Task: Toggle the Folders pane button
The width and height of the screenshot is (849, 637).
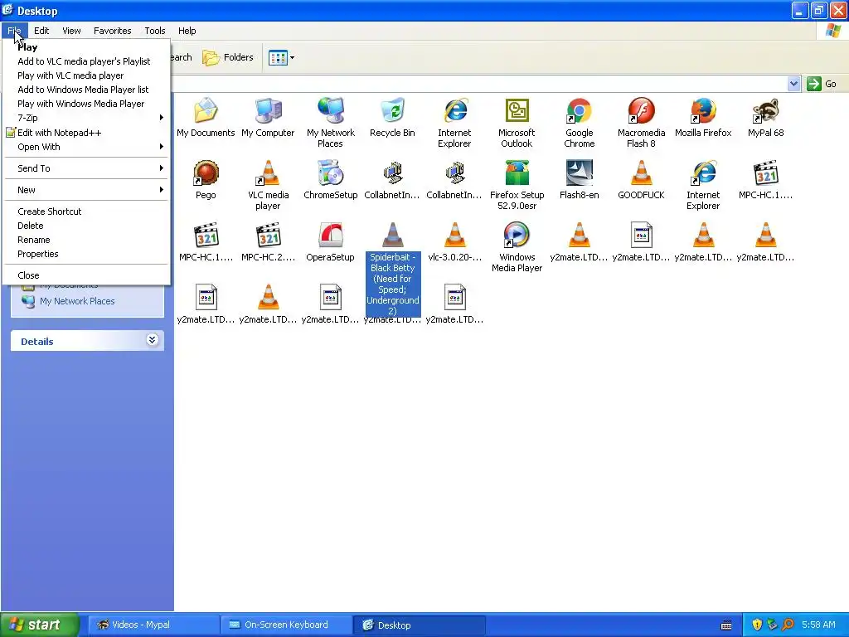Action: click(x=228, y=57)
